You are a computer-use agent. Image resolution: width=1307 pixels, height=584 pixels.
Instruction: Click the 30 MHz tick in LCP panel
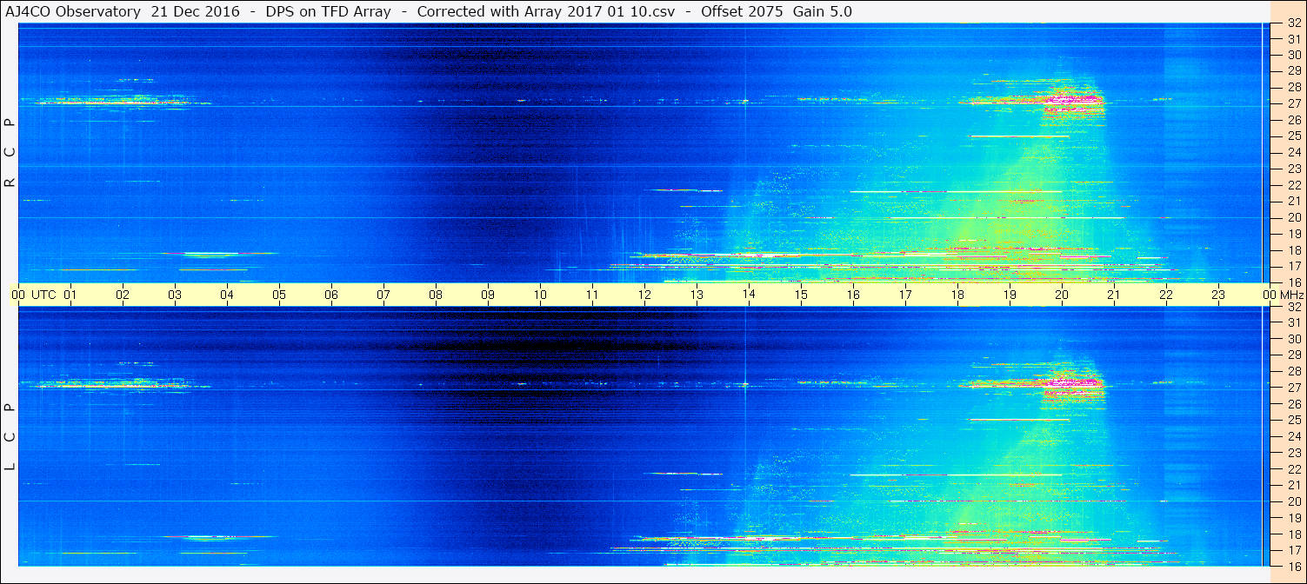point(1293,339)
